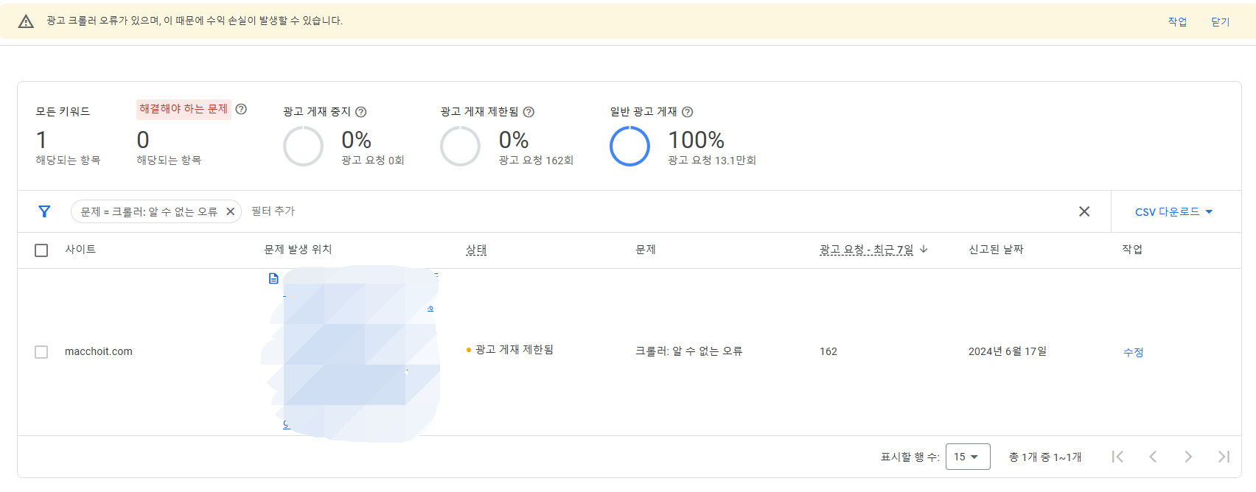The width and height of the screenshot is (1256, 492).
Task: Open help icon next to 일반 광고 게재
Action: point(687,112)
